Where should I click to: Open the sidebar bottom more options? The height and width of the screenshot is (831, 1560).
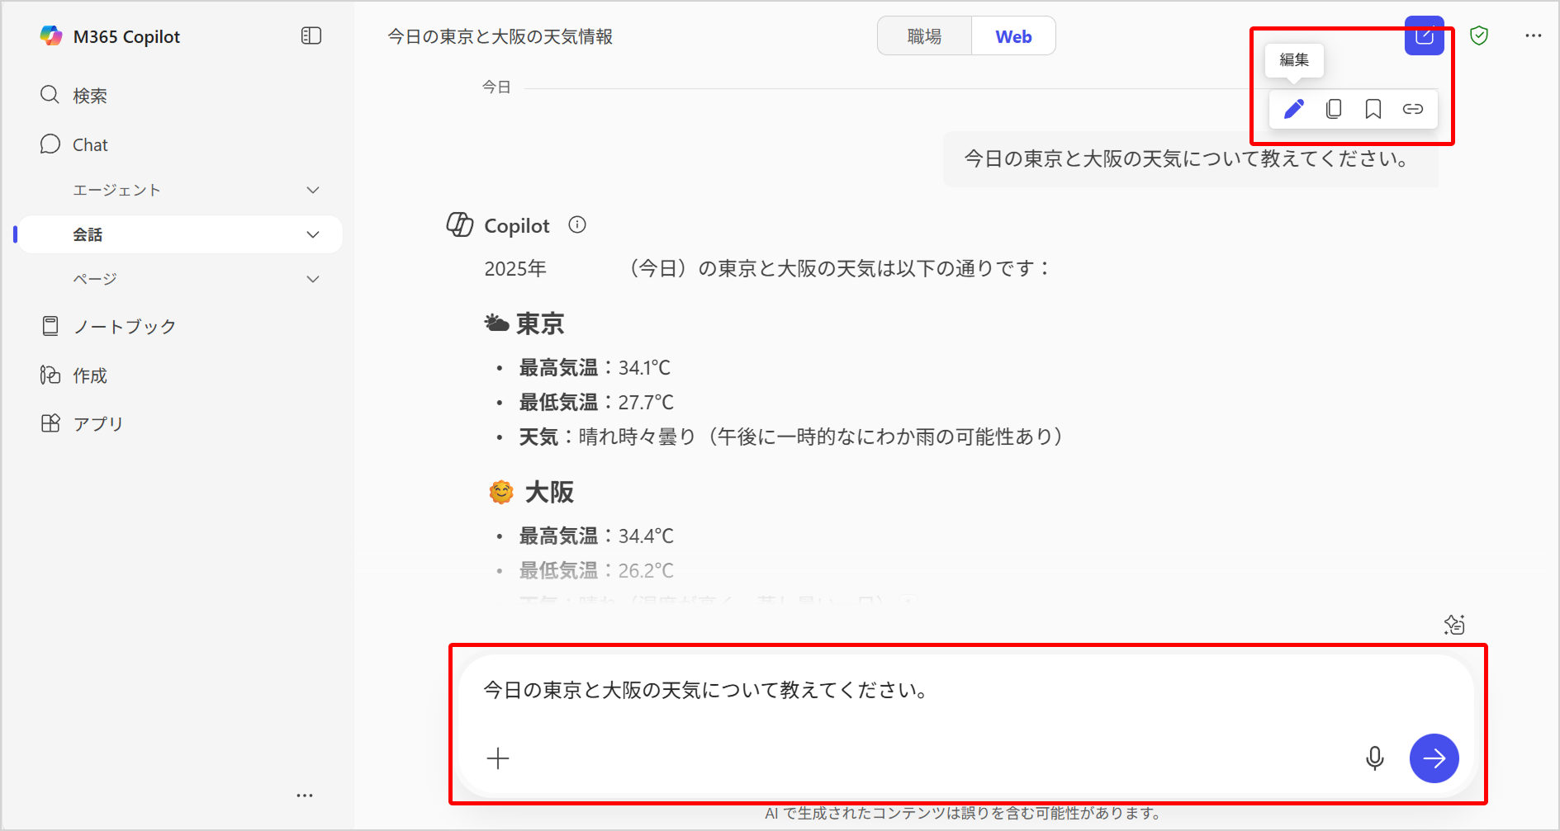[x=305, y=796]
